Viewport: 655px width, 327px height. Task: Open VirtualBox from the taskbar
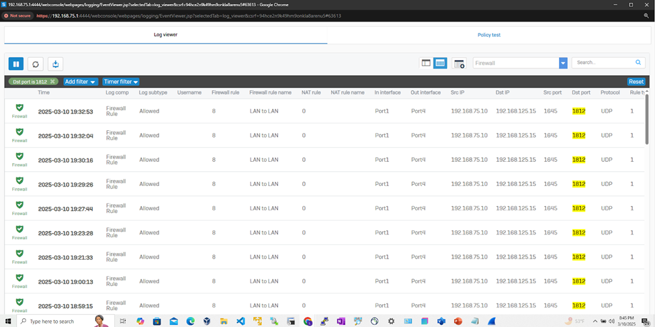click(x=207, y=321)
